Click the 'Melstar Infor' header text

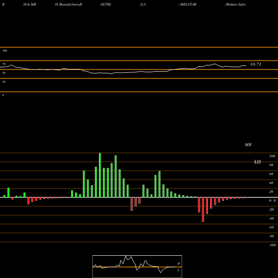tap(235, 4)
